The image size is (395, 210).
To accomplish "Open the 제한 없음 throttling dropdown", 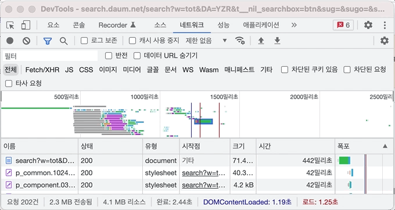I will [x=206, y=41].
